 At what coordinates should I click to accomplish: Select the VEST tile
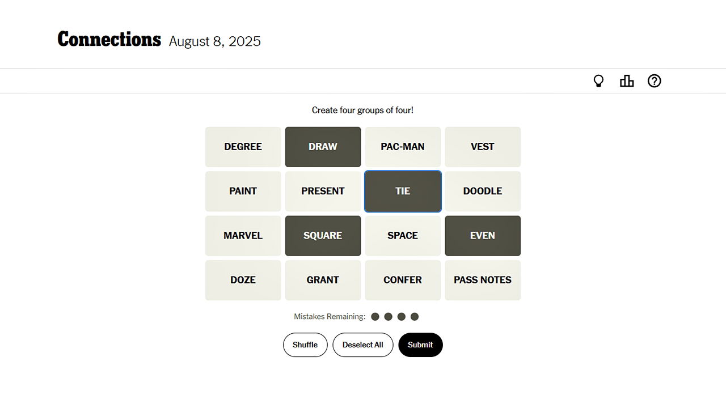483,147
